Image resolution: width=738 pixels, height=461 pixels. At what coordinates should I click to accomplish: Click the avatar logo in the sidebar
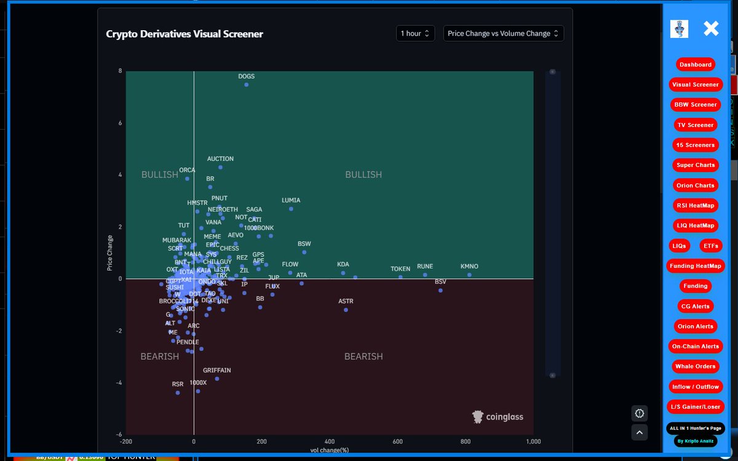pyautogui.click(x=679, y=29)
